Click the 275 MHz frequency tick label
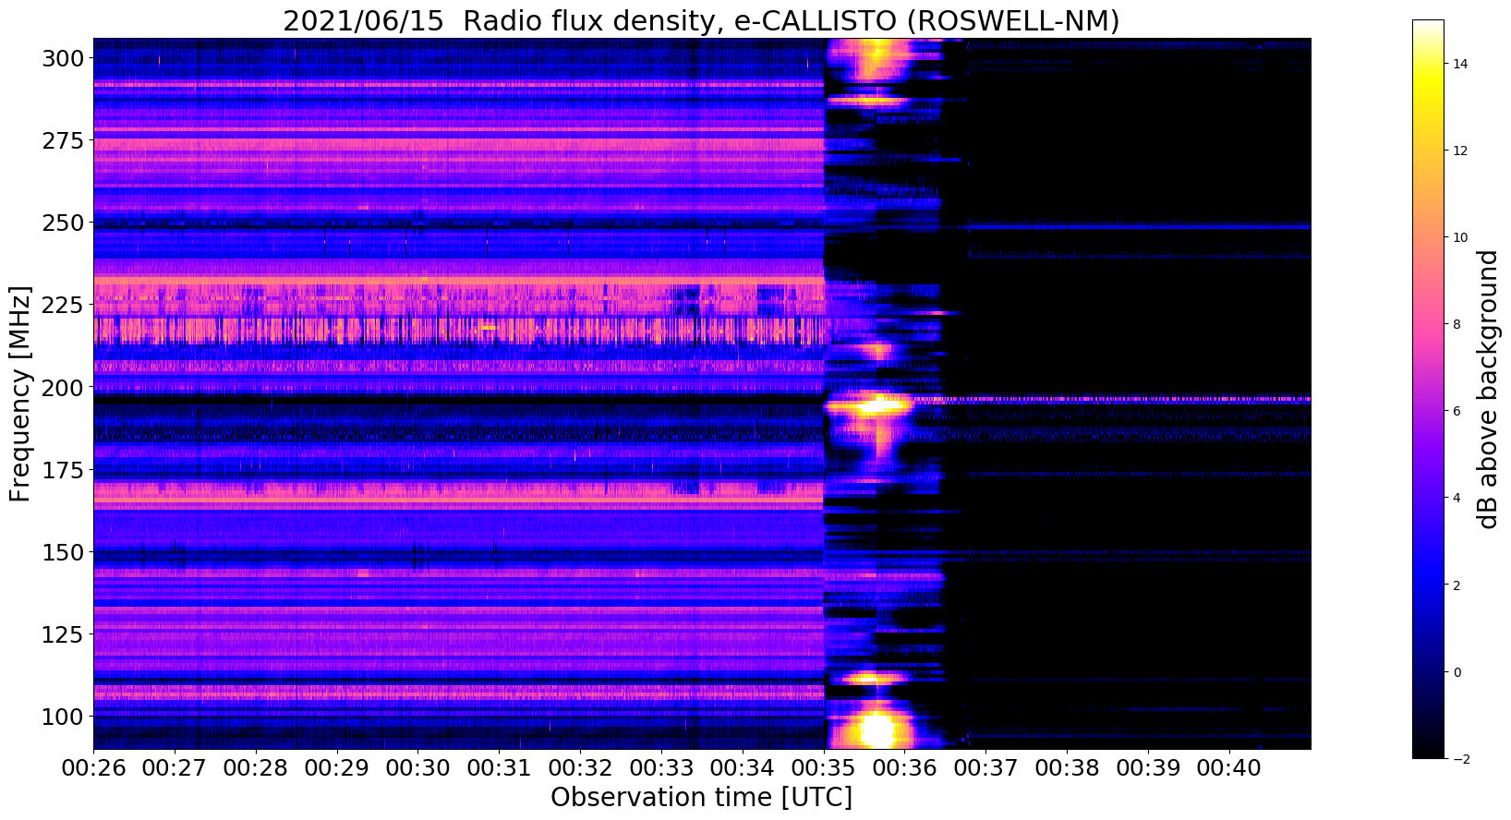1511x820 pixels. tap(63, 140)
